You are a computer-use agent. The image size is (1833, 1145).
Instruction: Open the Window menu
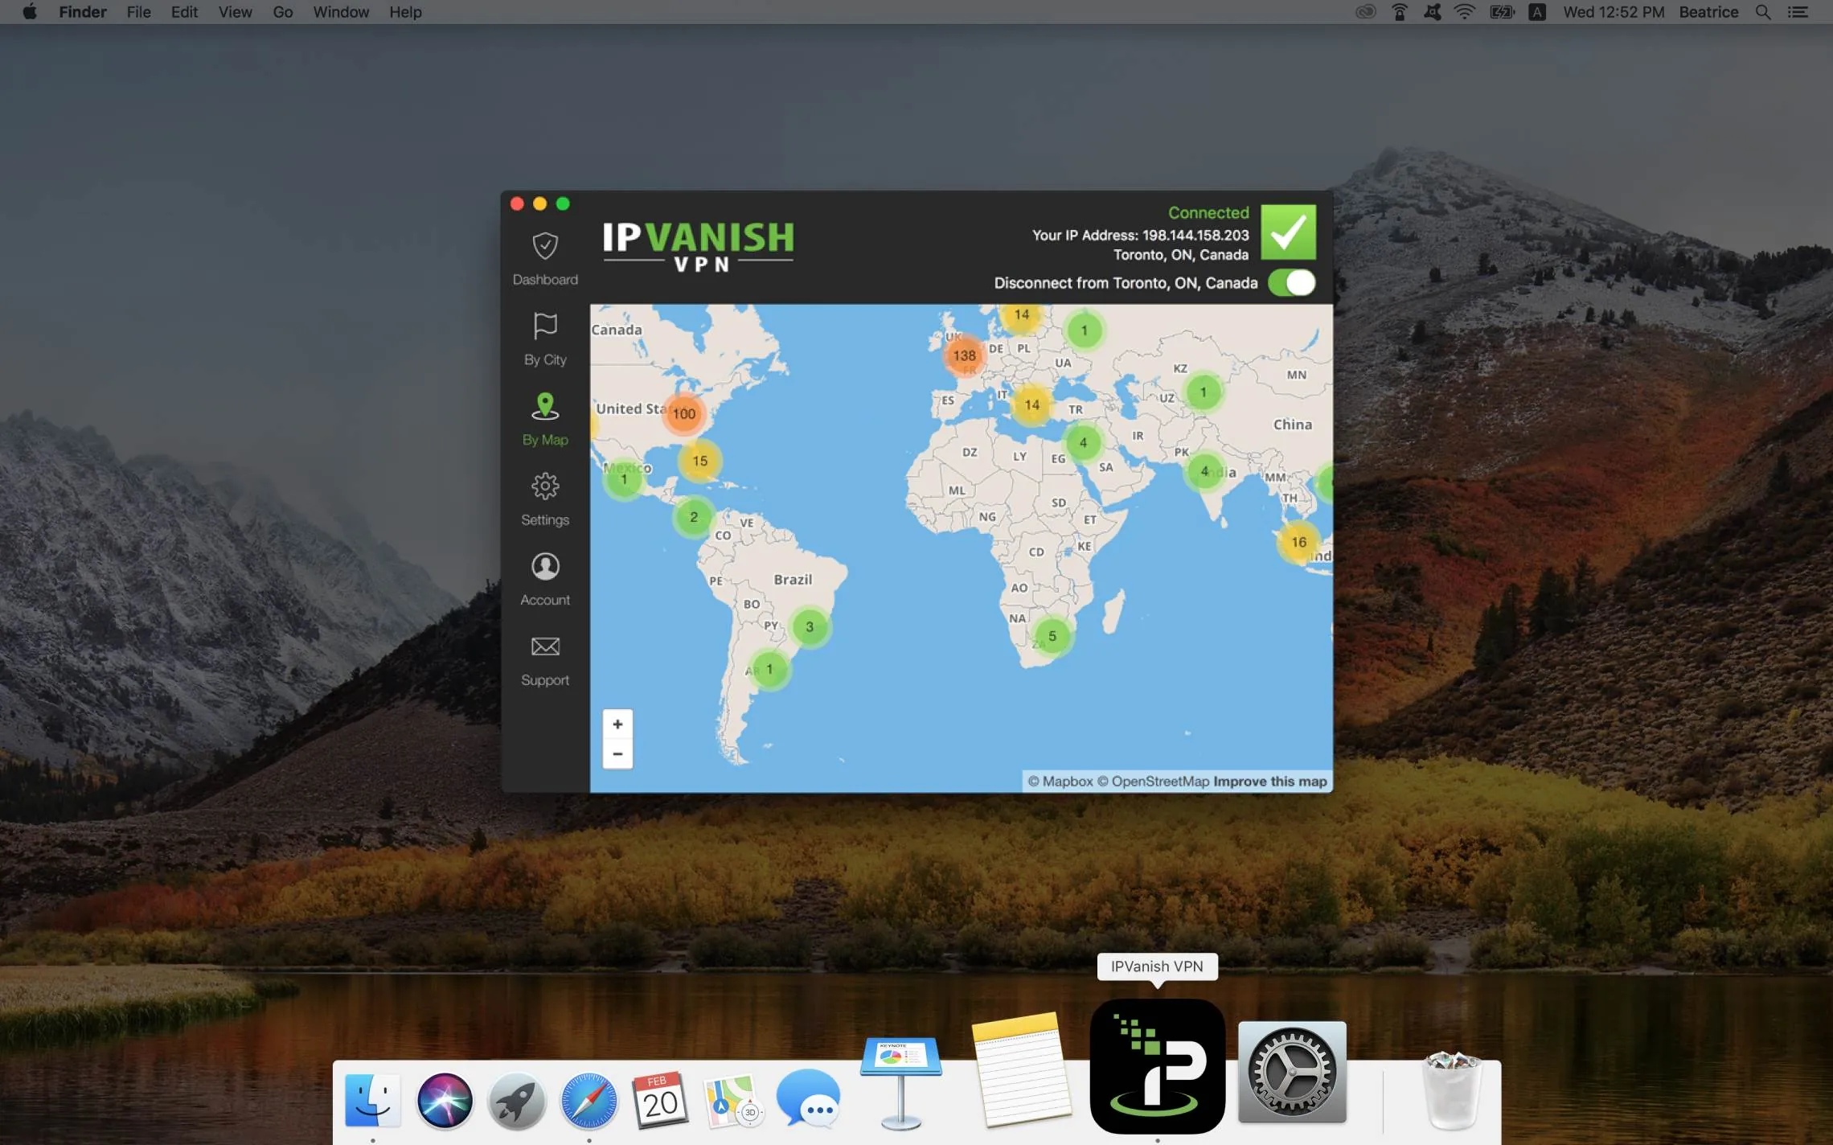click(340, 12)
